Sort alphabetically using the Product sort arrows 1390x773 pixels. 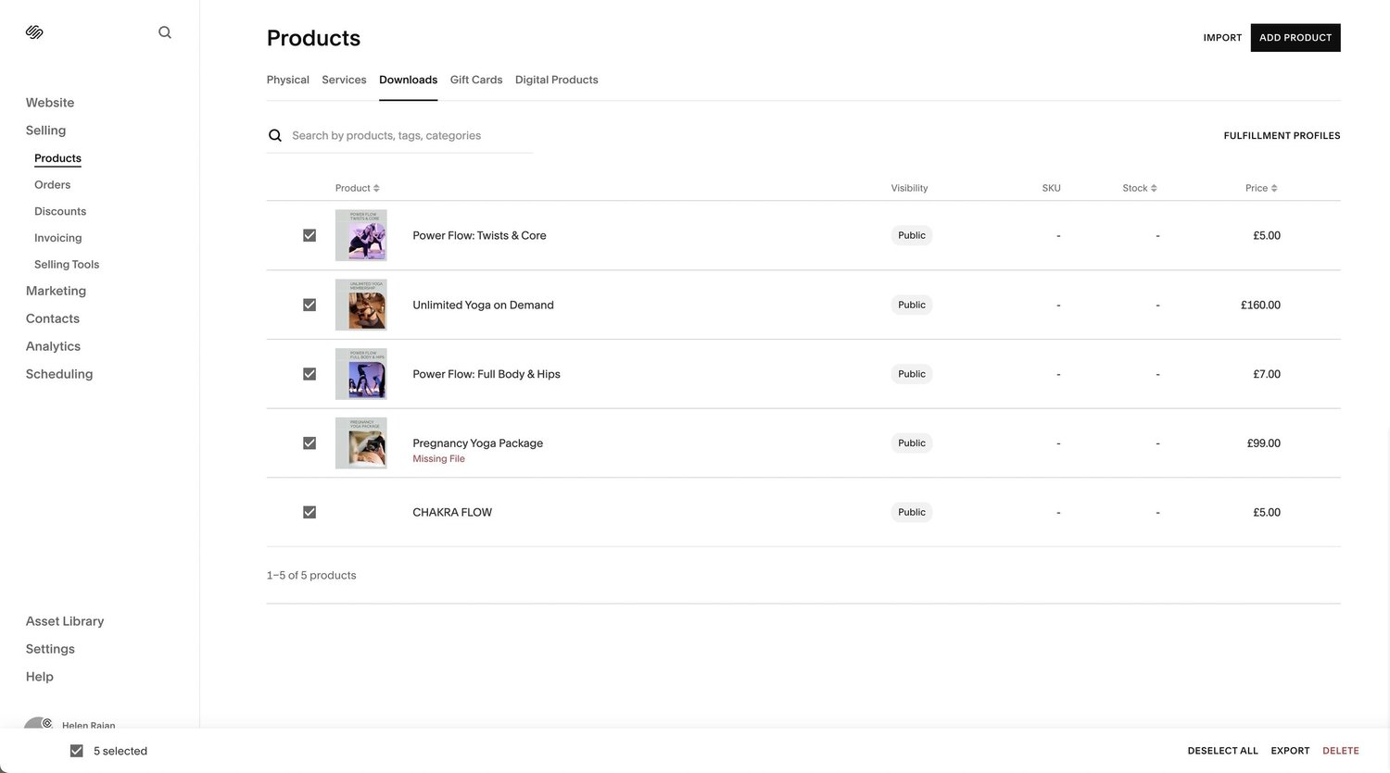374,187
